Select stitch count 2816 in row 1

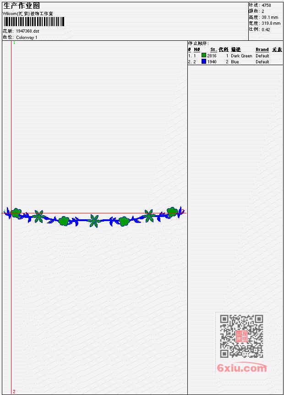[212, 56]
